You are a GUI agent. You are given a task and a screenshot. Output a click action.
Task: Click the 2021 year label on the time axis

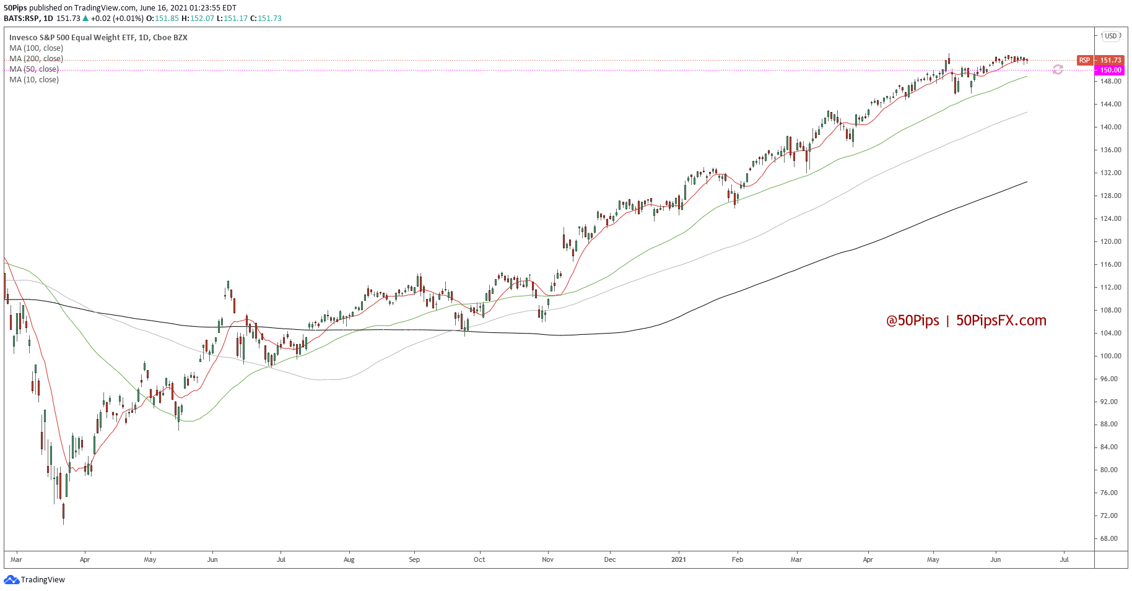[x=679, y=559]
